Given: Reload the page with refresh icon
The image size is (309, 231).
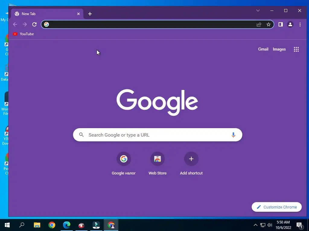Looking at the screenshot, I should click(34, 24).
